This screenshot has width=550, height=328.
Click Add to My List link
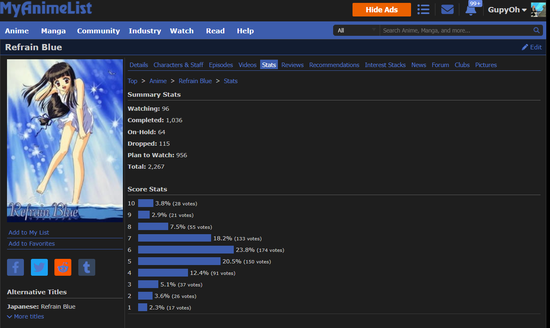click(29, 233)
